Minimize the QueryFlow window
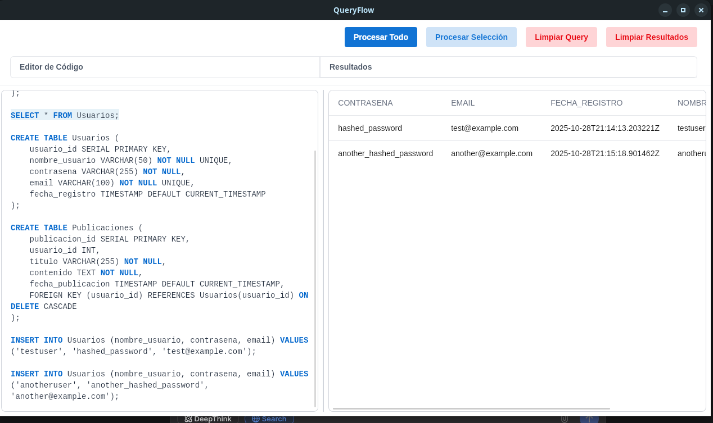This screenshot has width=713, height=423. (665, 10)
